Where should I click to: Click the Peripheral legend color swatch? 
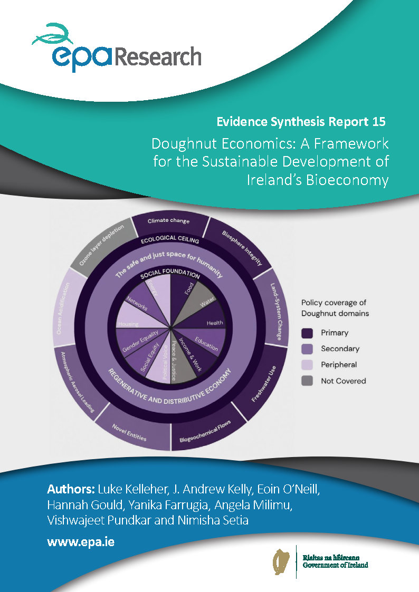point(307,365)
